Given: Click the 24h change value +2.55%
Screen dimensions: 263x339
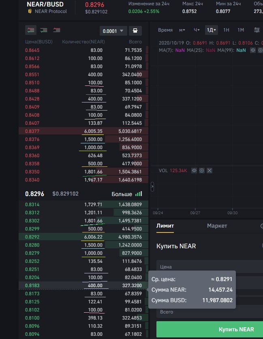Looking at the screenshot, I should (x=152, y=11).
